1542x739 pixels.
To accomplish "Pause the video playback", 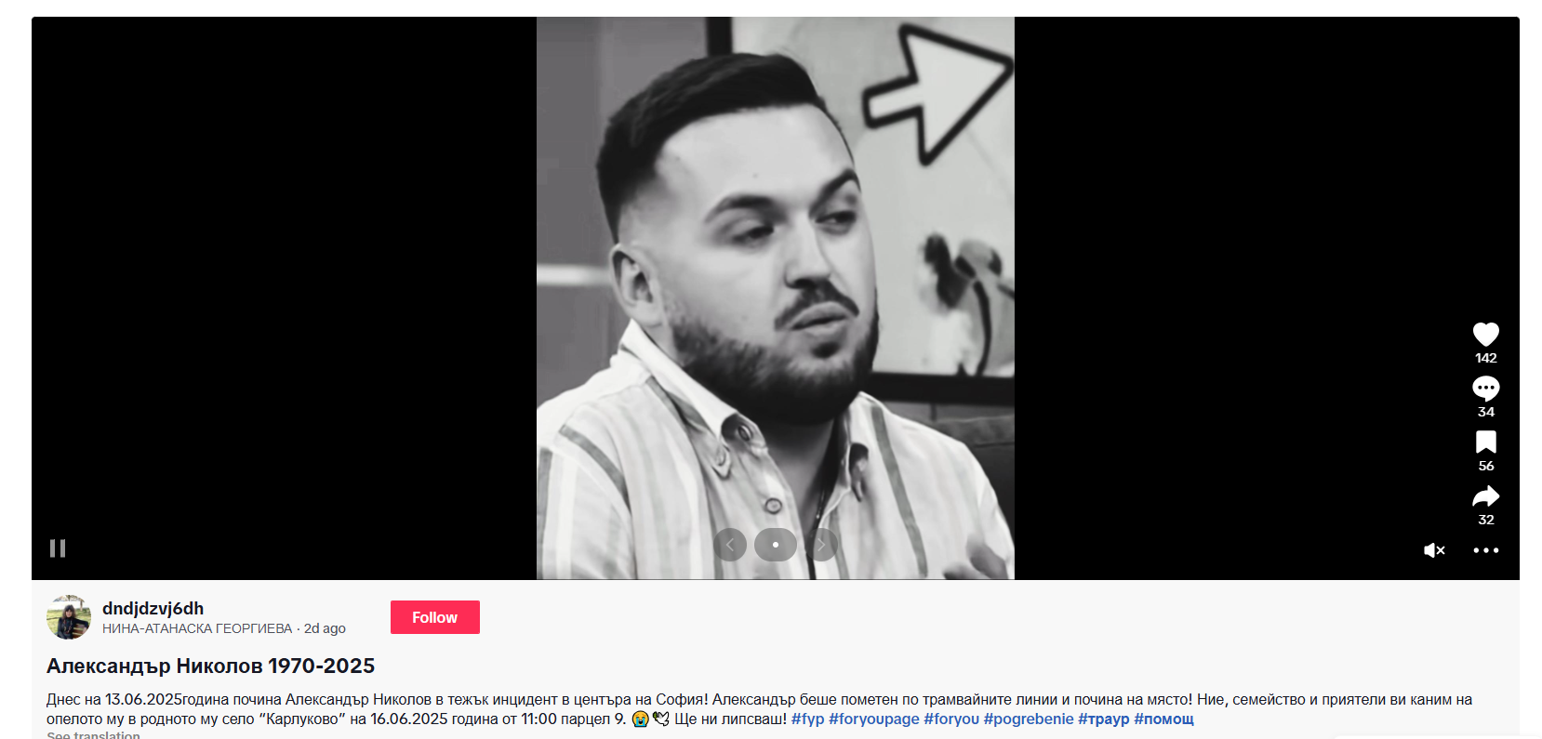I will [58, 548].
